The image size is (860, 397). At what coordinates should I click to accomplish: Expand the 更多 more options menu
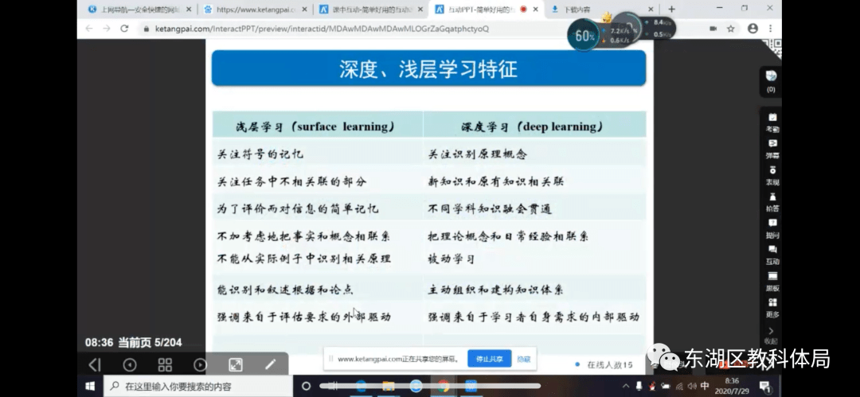[x=772, y=308]
